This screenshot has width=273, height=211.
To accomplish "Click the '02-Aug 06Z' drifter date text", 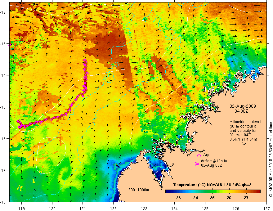I will click(212, 165).
